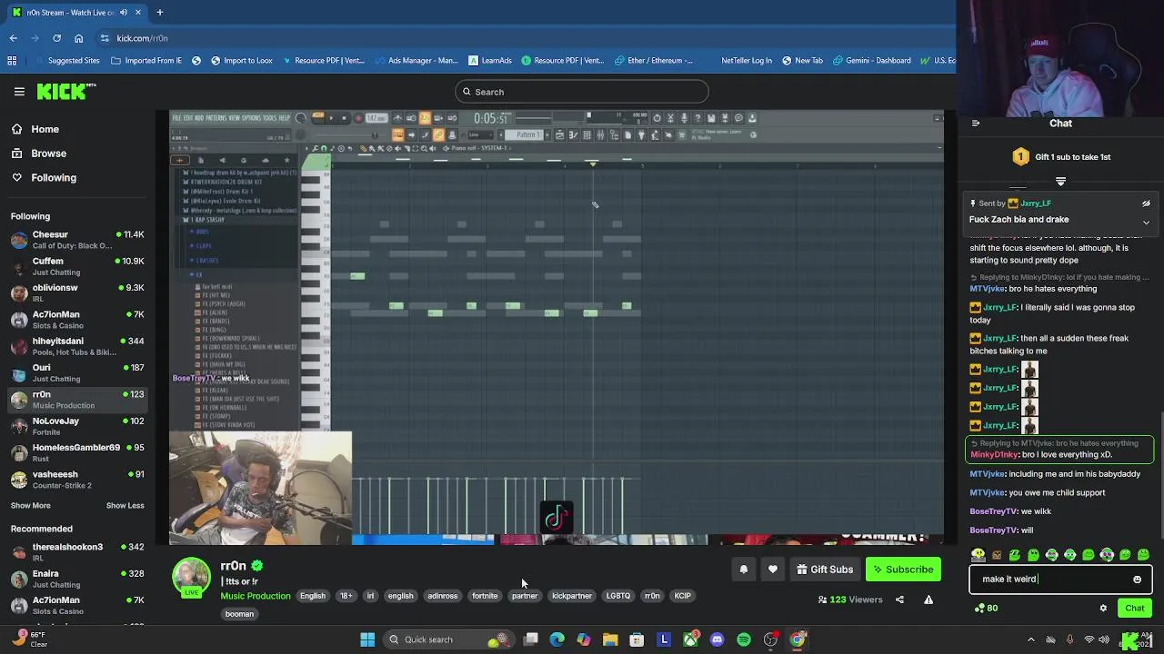Click the taskbar Quick search box
Image resolution: width=1164 pixels, height=654 pixels.
(448, 639)
